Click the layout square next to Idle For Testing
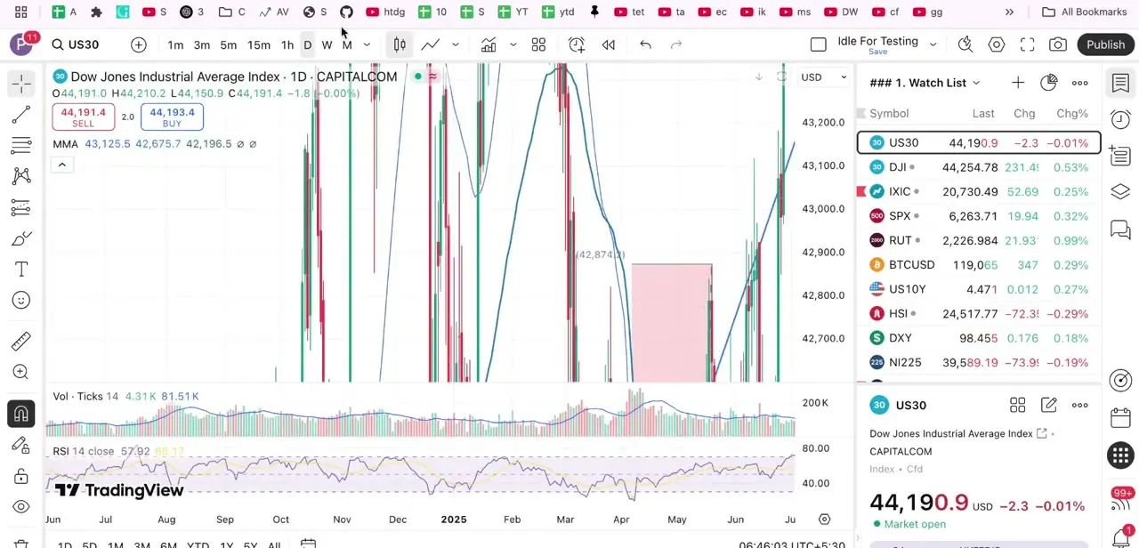Viewport: 1139px width, 548px height. pyautogui.click(x=819, y=44)
